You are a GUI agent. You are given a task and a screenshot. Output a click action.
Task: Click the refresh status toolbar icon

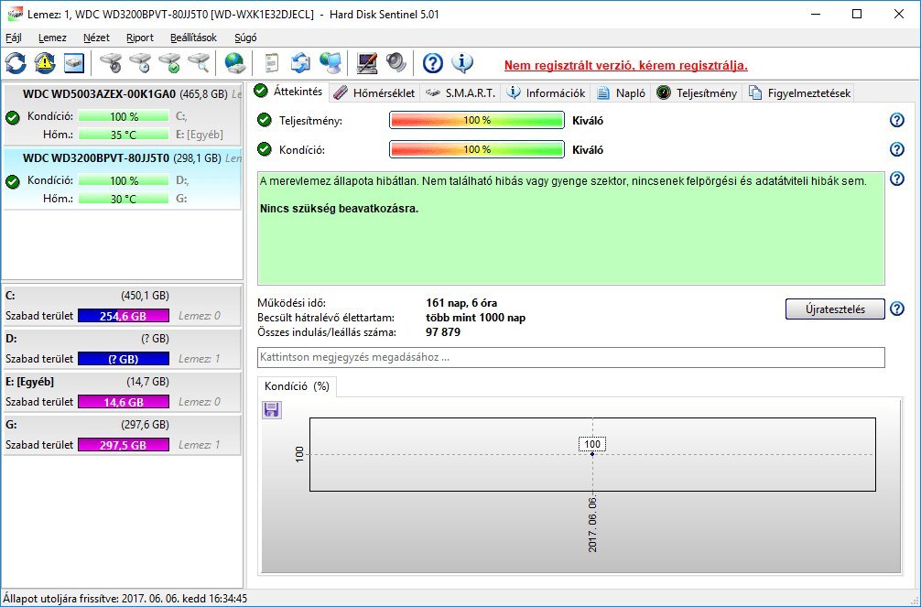16,63
